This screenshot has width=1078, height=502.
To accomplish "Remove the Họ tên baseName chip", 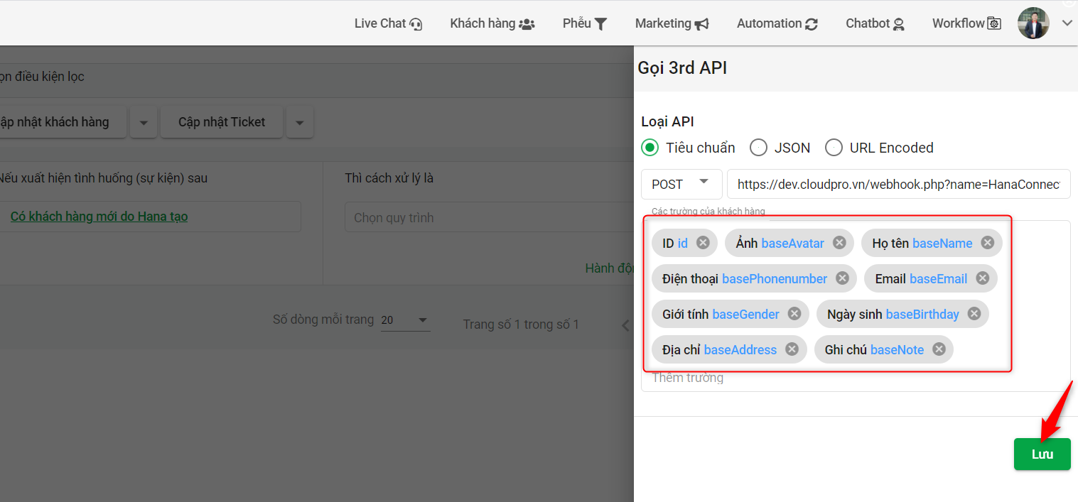I will point(987,243).
